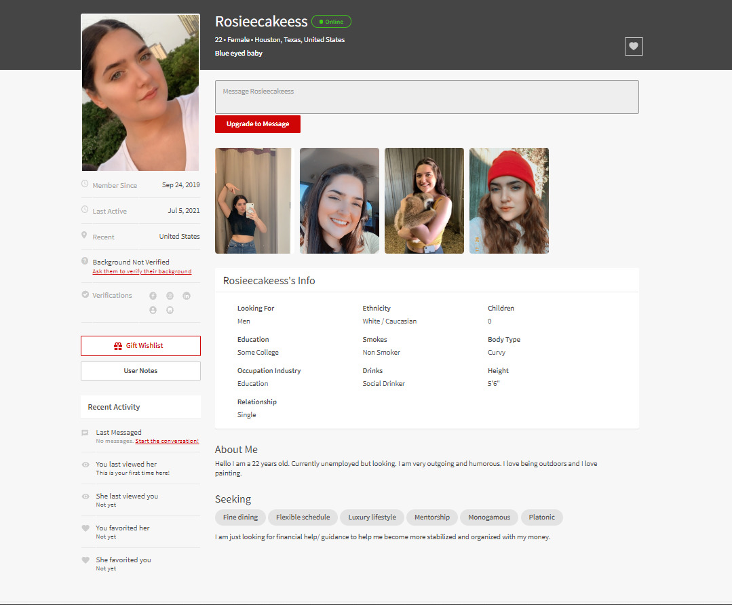The height and width of the screenshot is (605, 732).
Task: Click the person silhouette verification icon
Action: pyautogui.click(x=153, y=310)
